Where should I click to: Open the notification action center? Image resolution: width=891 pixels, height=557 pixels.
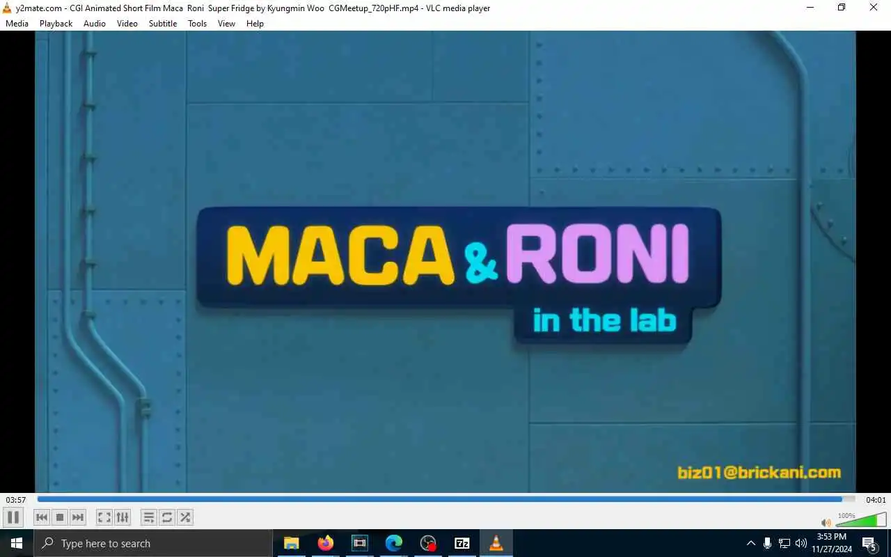[869, 543]
